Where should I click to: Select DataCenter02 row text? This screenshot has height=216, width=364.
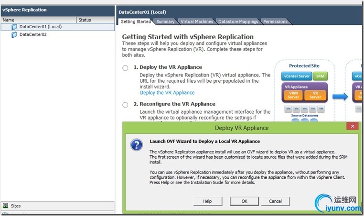coord(33,34)
